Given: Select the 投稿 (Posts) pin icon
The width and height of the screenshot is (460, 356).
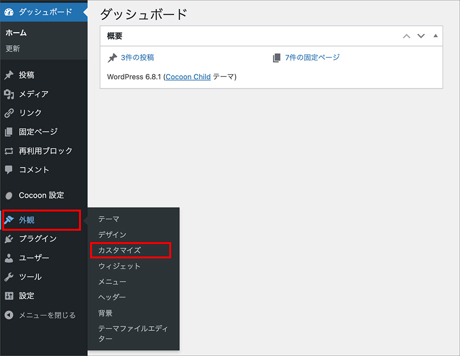Looking at the screenshot, I should [x=9, y=75].
